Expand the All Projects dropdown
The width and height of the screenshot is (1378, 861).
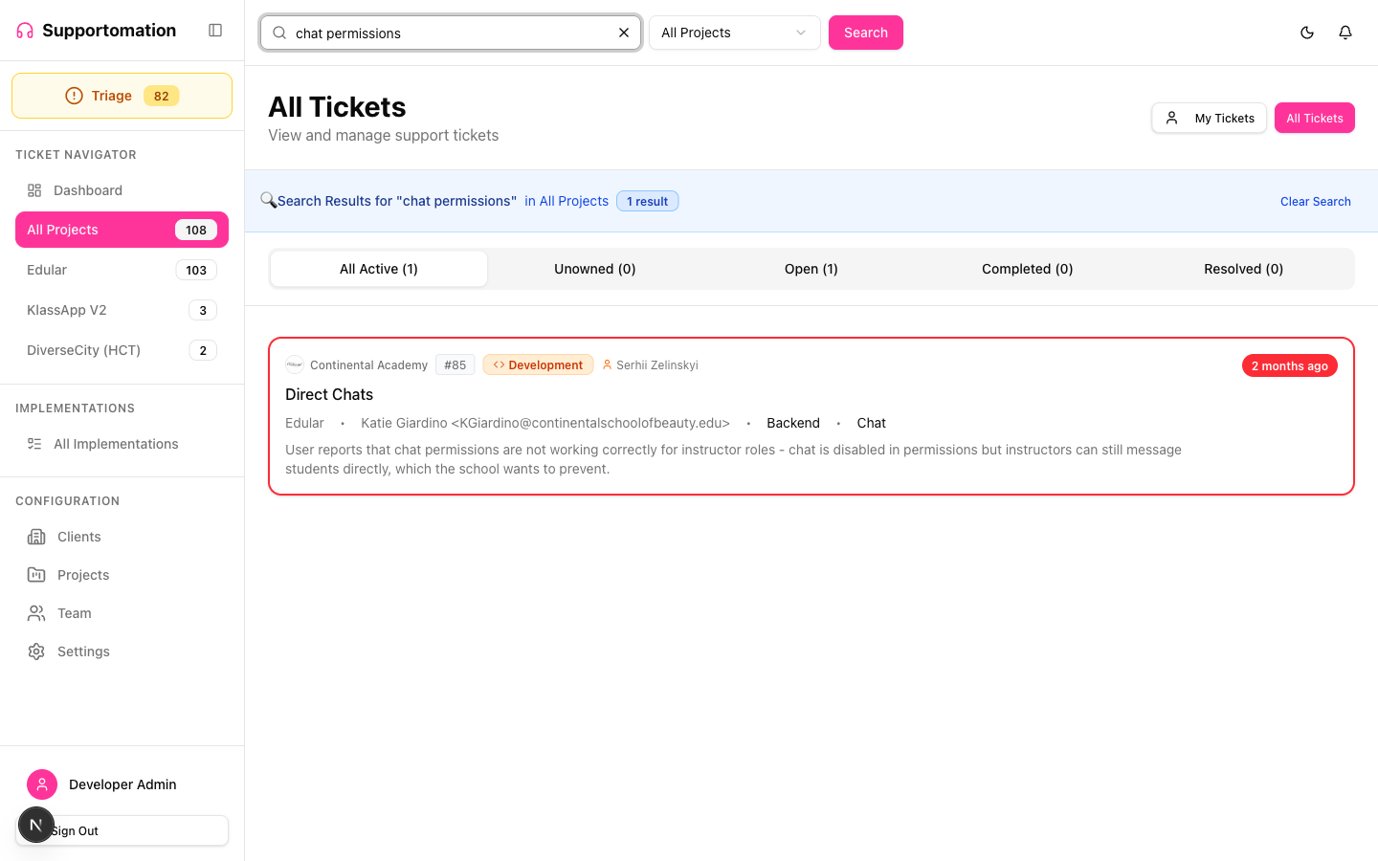pos(734,33)
